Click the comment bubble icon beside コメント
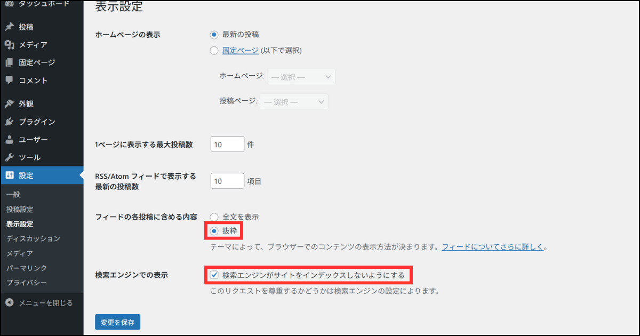The height and width of the screenshot is (336, 640). click(9, 80)
